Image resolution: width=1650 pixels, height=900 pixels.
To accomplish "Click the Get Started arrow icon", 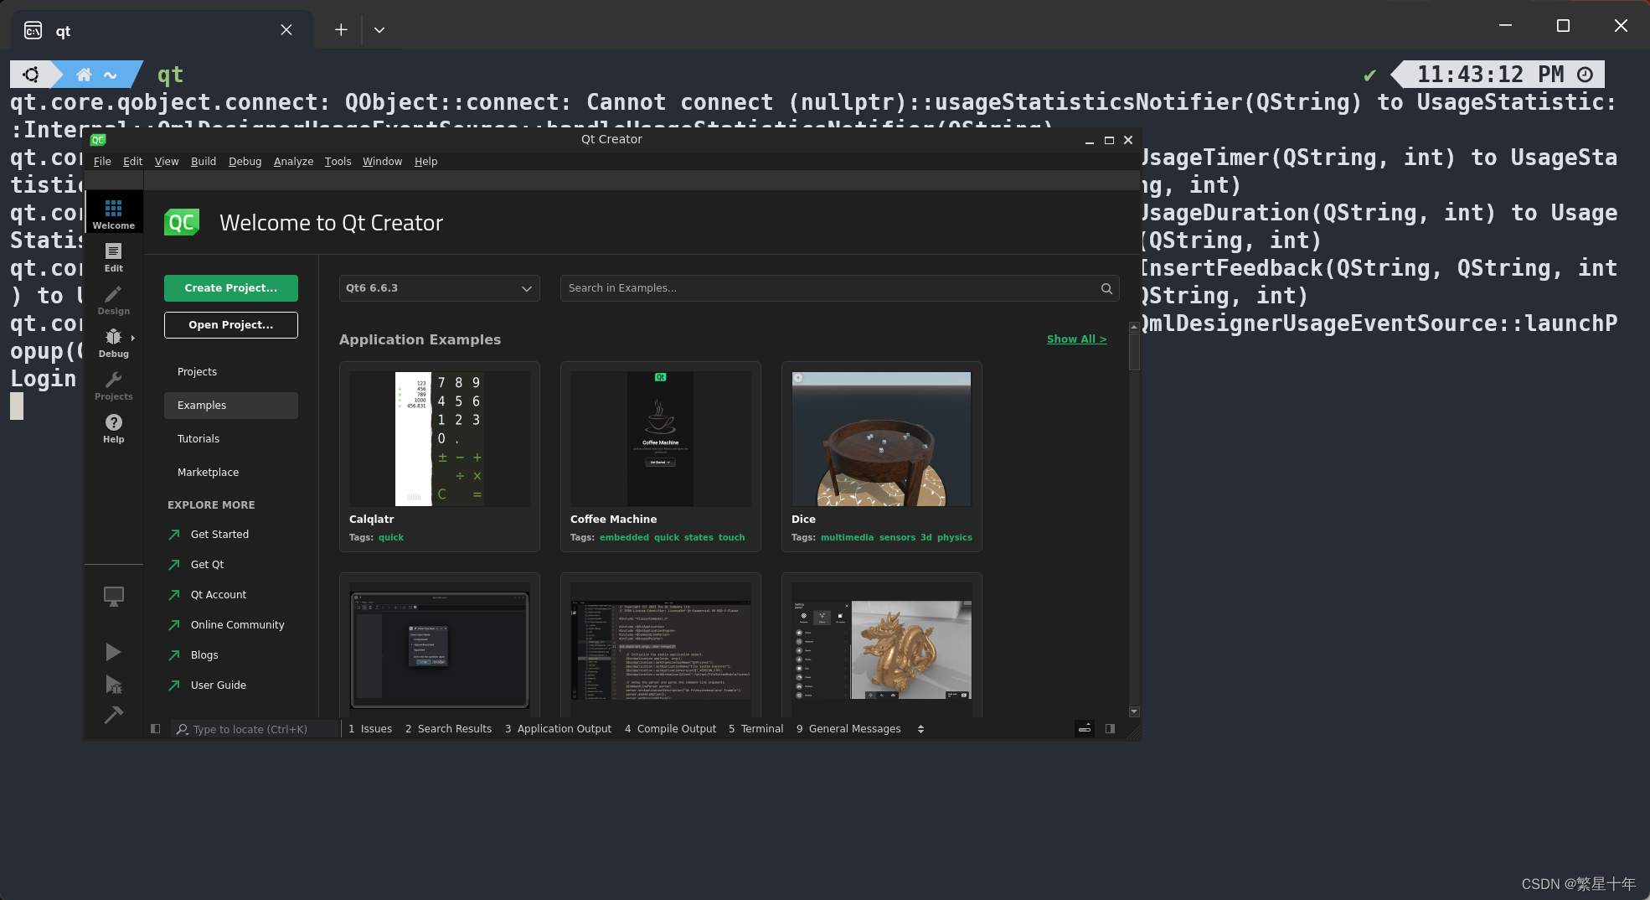I will 174,535.
